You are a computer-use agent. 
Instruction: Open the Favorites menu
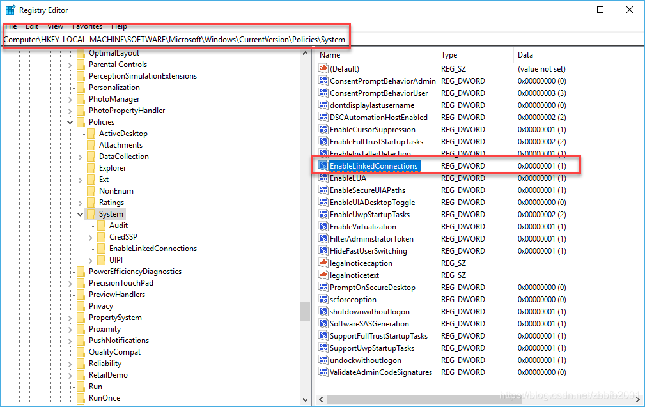tap(87, 26)
